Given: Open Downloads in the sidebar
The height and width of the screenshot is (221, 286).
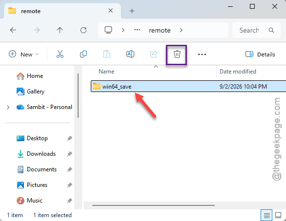Looking at the screenshot, I should (41, 154).
